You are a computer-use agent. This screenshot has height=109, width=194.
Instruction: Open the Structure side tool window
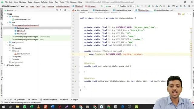pyautogui.click(x=2, y=61)
